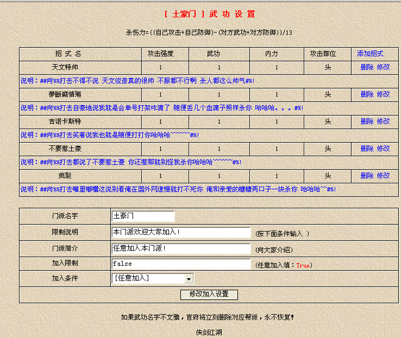Image resolution: width=401 pixels, height=338 pixels.
Task: Click the 疯裂 description line
Action: (x=178, y=189)
